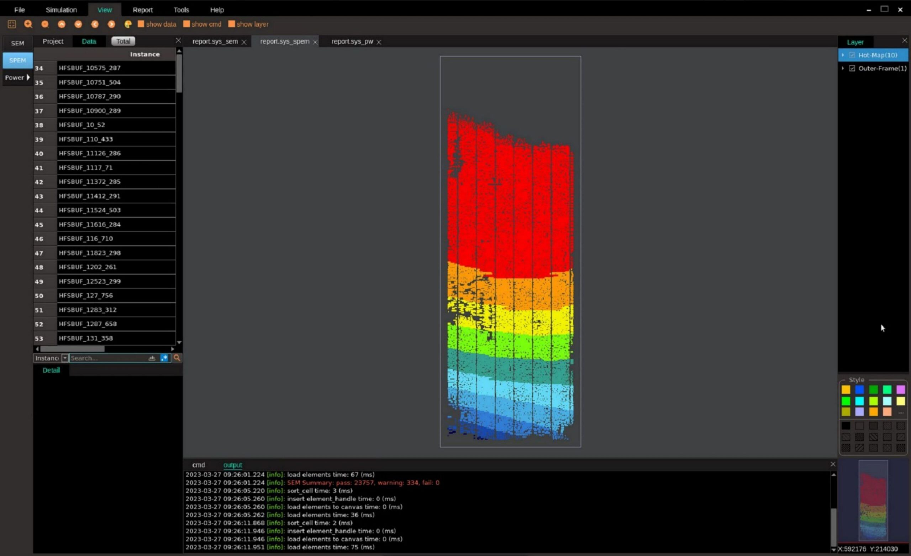This screenshot has width=911, height=556.
Task: Open the Simulation menu
Action: pyautogui.click(x=61, y=10)
